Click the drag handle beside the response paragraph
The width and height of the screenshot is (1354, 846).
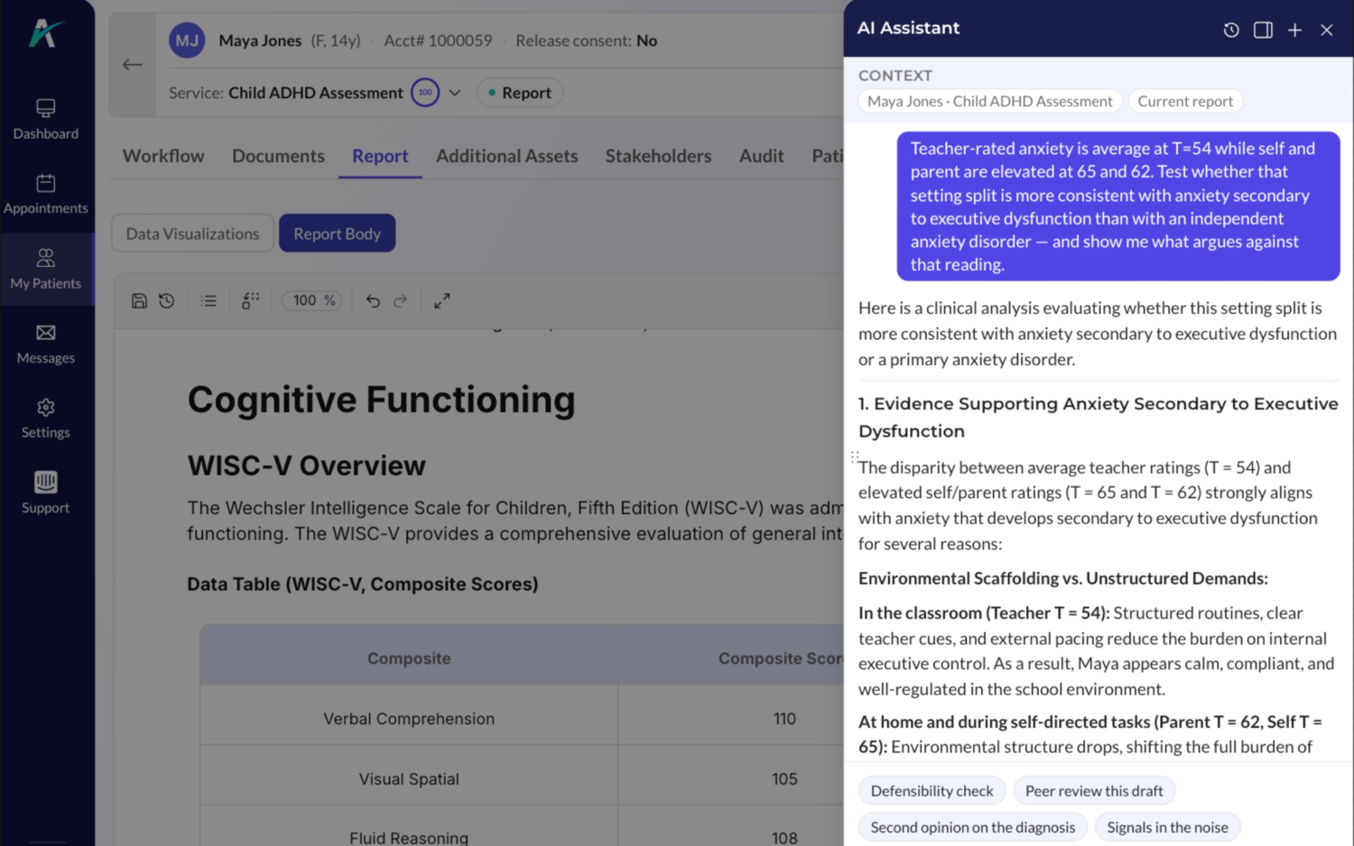tap(854, 457)
